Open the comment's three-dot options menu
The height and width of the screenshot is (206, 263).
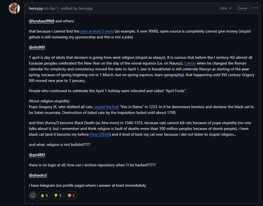point(254,8)
